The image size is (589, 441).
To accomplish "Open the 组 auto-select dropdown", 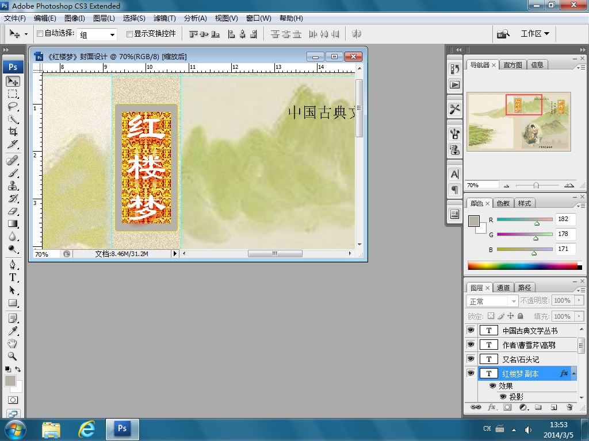I will (x=97, y=34).
